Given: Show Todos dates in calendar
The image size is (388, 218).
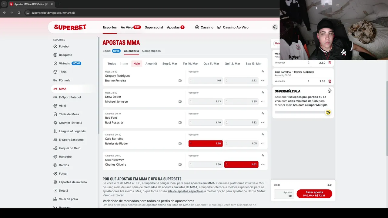Looking at the screenshot, I should pyautogui.click(x=112, y=64).
